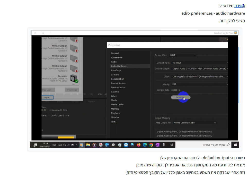Image resolution: width=248 pixels, height=178 pixels.
Task: Select output channel Digital Audio device 1
Action: (184, 132)
